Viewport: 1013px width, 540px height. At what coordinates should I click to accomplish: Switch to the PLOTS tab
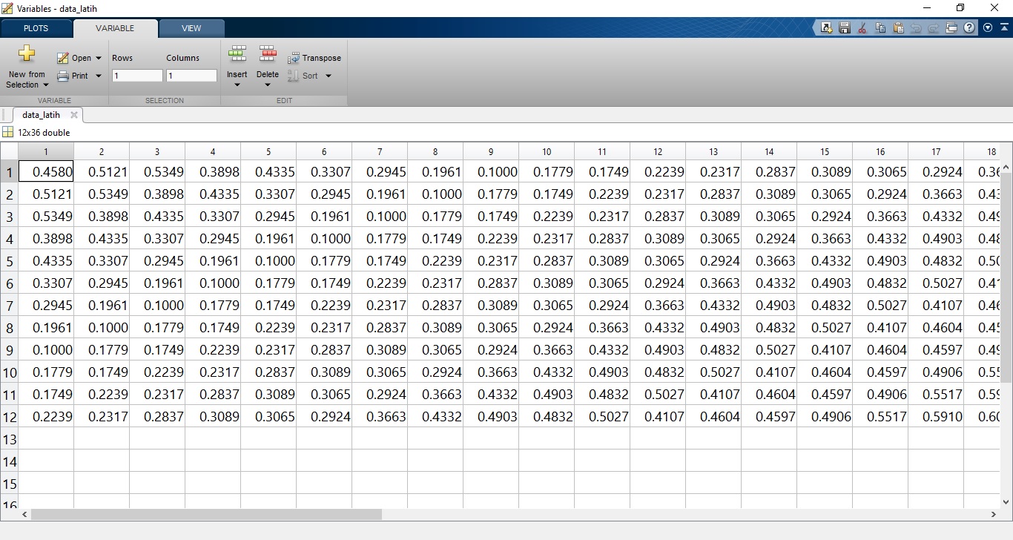click(x=36, y=28)
